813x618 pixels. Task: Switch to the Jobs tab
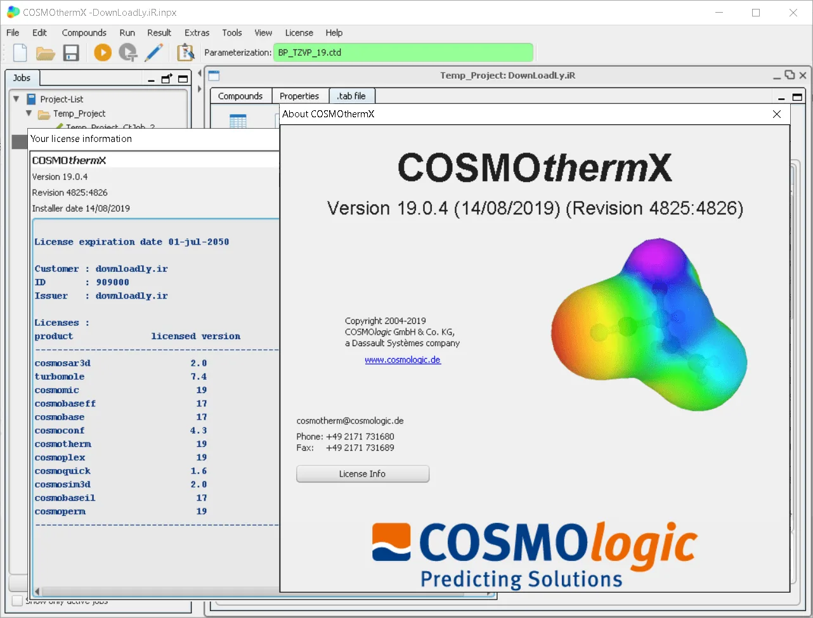pos(22,77)
